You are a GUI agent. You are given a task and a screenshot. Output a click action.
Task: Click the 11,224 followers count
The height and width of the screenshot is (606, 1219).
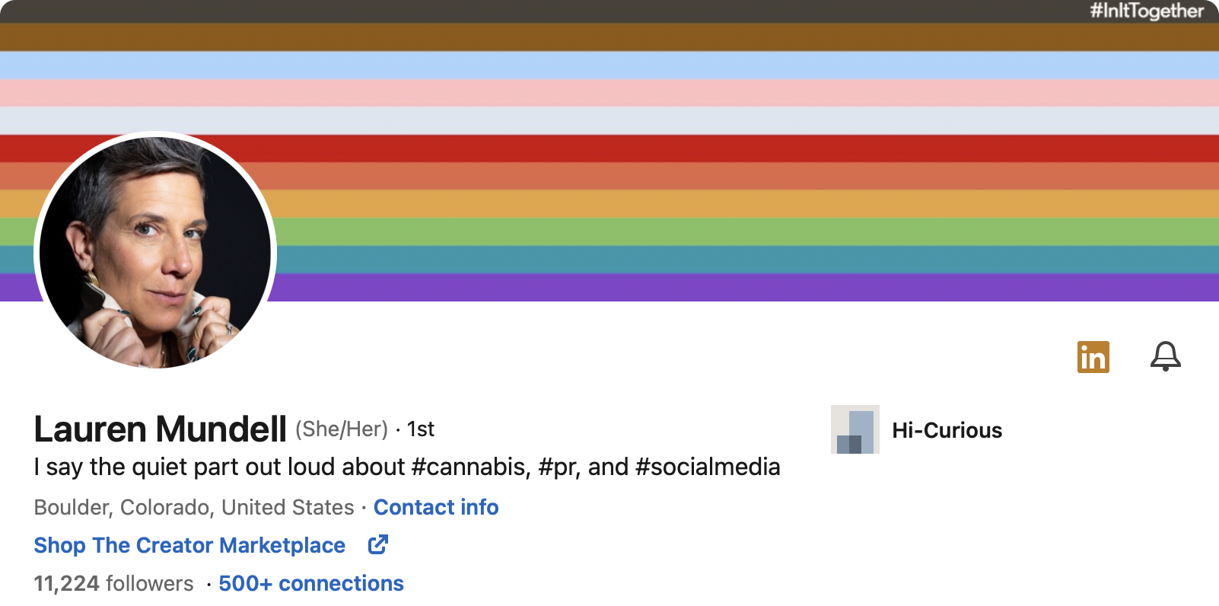(113, 583)
